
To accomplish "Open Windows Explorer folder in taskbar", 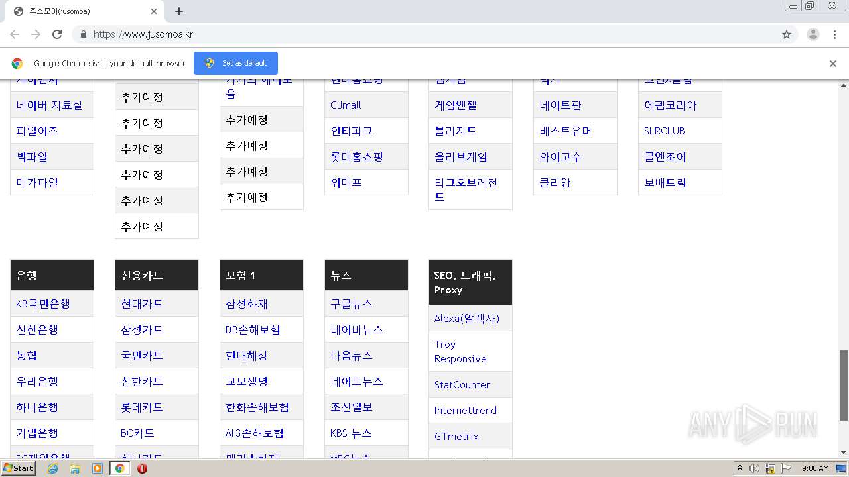I will click(x=75, y=468).
